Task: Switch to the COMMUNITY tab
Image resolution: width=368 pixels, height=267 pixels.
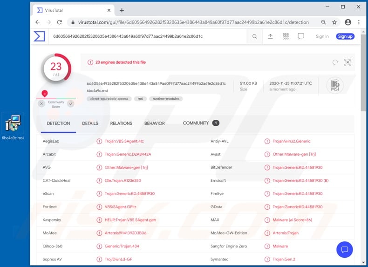Action: pos(201,123)
